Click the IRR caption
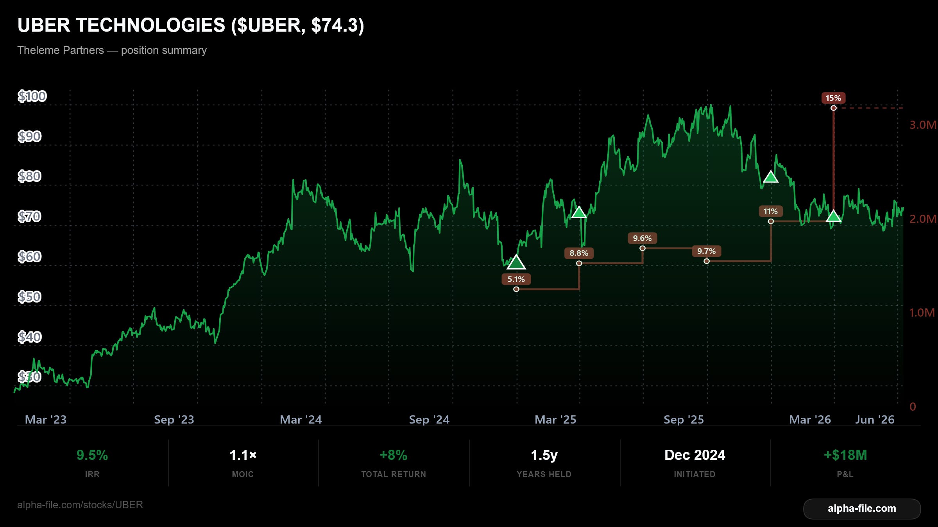Image resolution: width=938 pixels, height=527 pixels. [x=92, y=474]
